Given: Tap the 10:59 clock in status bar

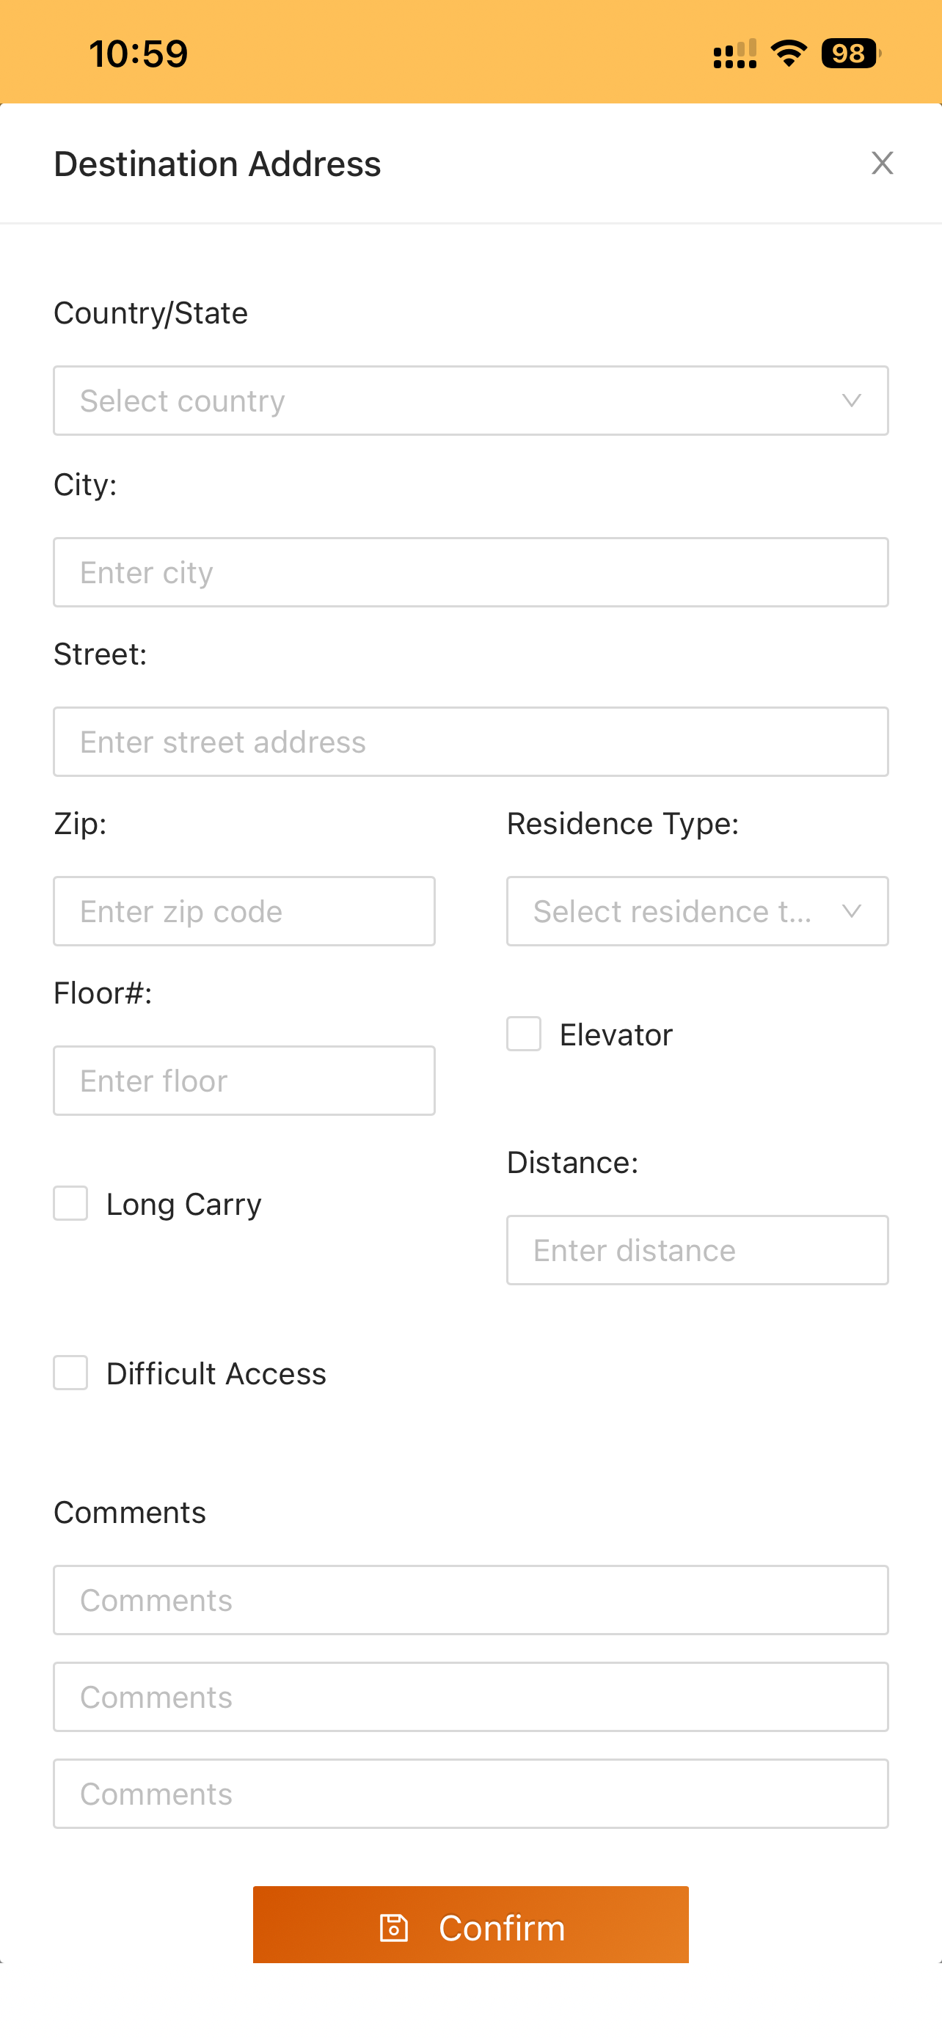Looking at the screenshot, I should (x=139, y=54).
